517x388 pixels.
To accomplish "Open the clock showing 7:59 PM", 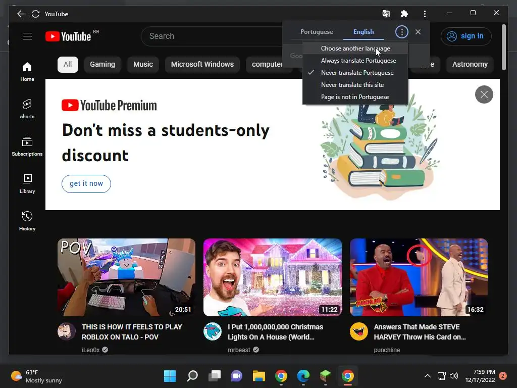I will 480,376.
